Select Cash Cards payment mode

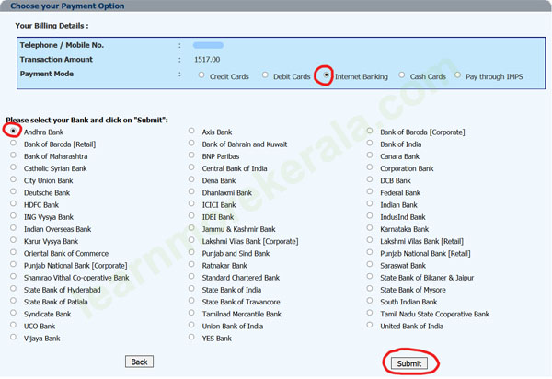[402, 75]
